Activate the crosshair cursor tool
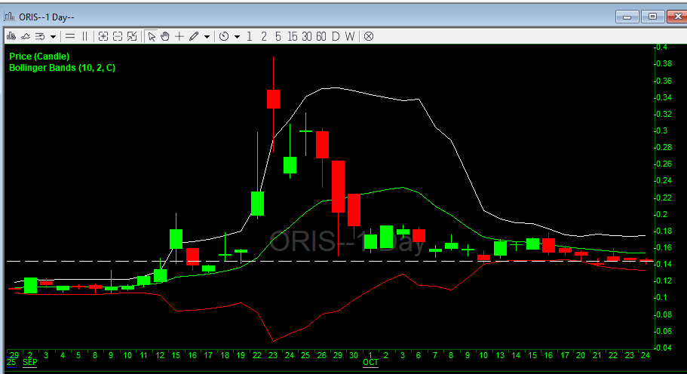This screenshot has width=687, height=374. pyautogui.click(x=179, y=35)
